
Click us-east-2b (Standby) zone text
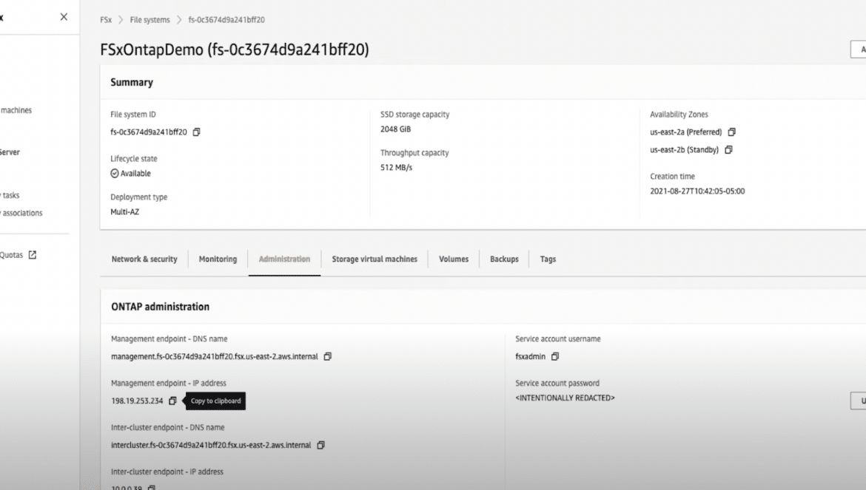click(685, 150)
